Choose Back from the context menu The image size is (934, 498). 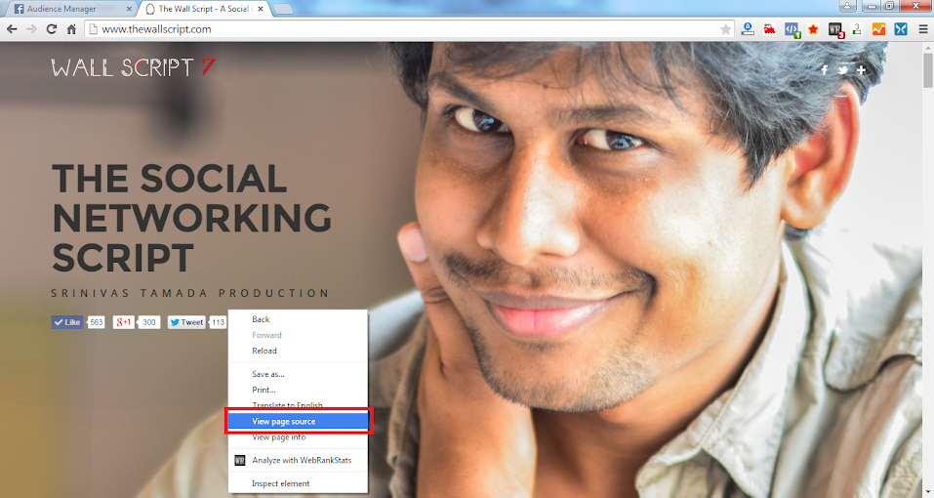(x=298, y=319)
